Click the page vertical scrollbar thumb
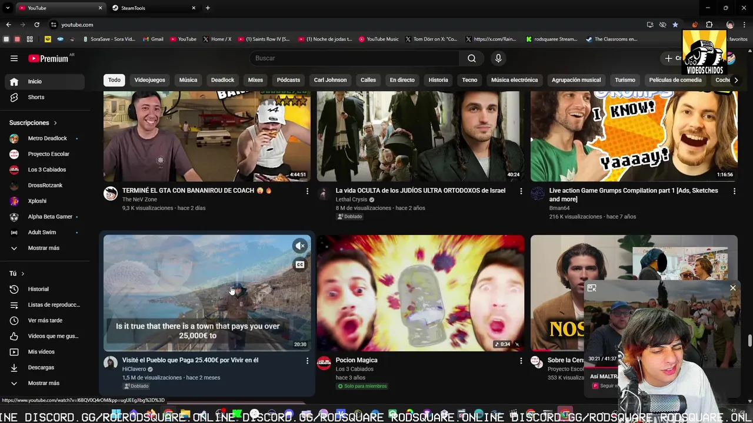 [x=749, y=341]
